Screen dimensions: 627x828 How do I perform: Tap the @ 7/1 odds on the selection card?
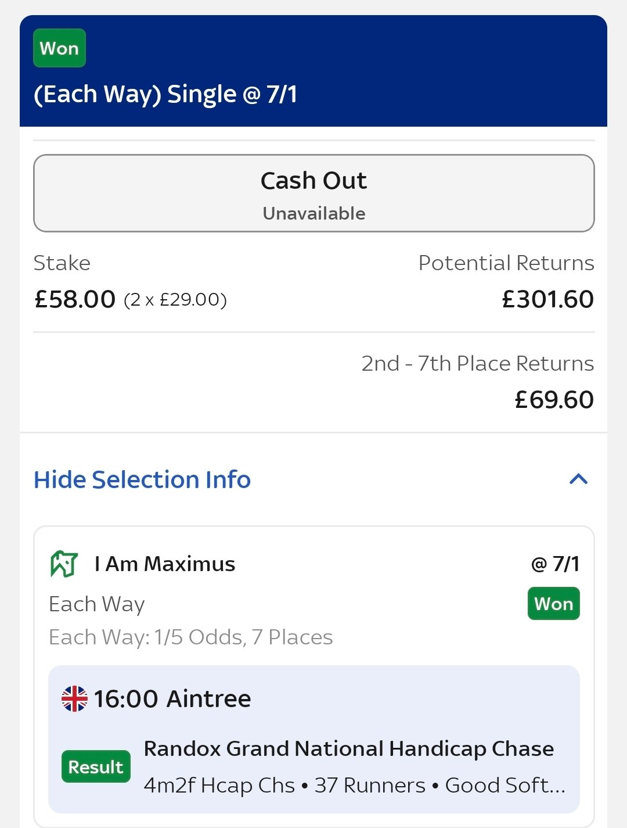click(555, 564)
